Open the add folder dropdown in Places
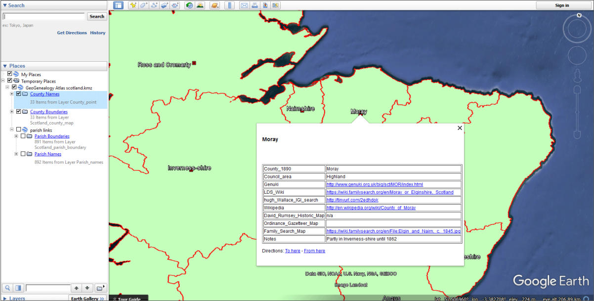 (x=100, y=288)
